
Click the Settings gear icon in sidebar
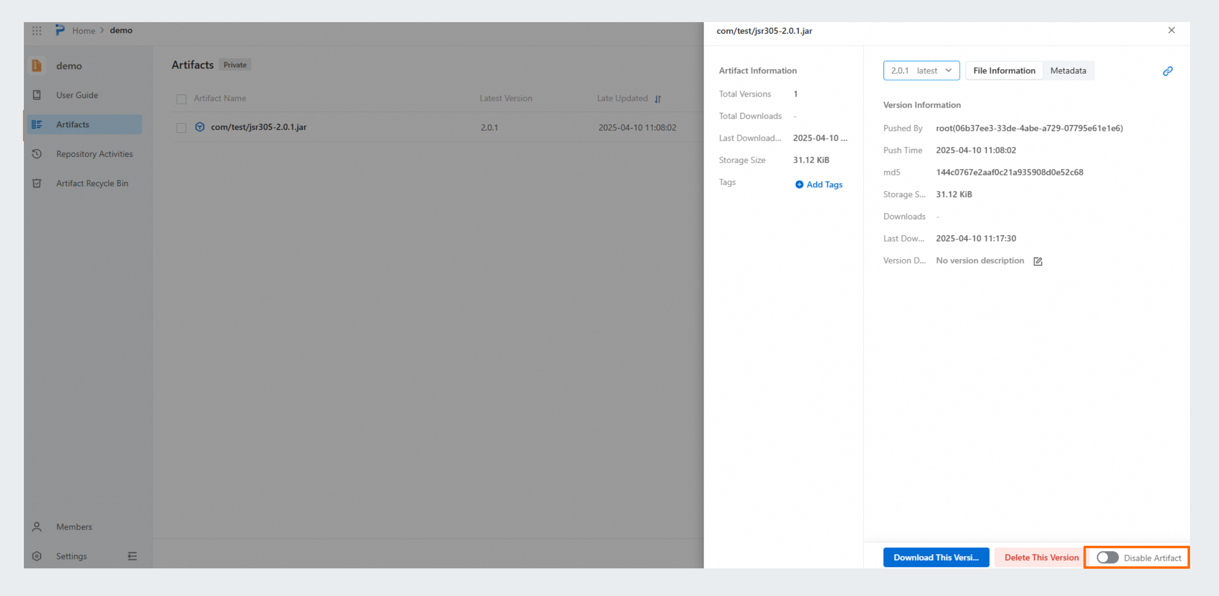37,556
